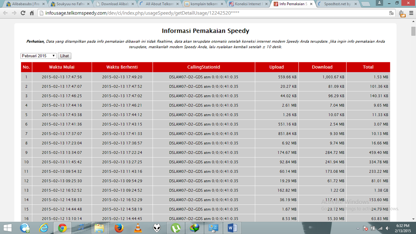The width and height of the screenshot is (416, 234).
Task: Click the Lihat button
Action: [64, 56]
